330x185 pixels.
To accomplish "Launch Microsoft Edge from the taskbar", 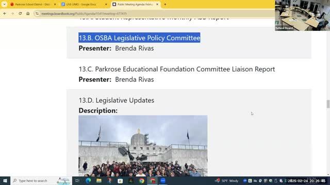I will (88, 180).
